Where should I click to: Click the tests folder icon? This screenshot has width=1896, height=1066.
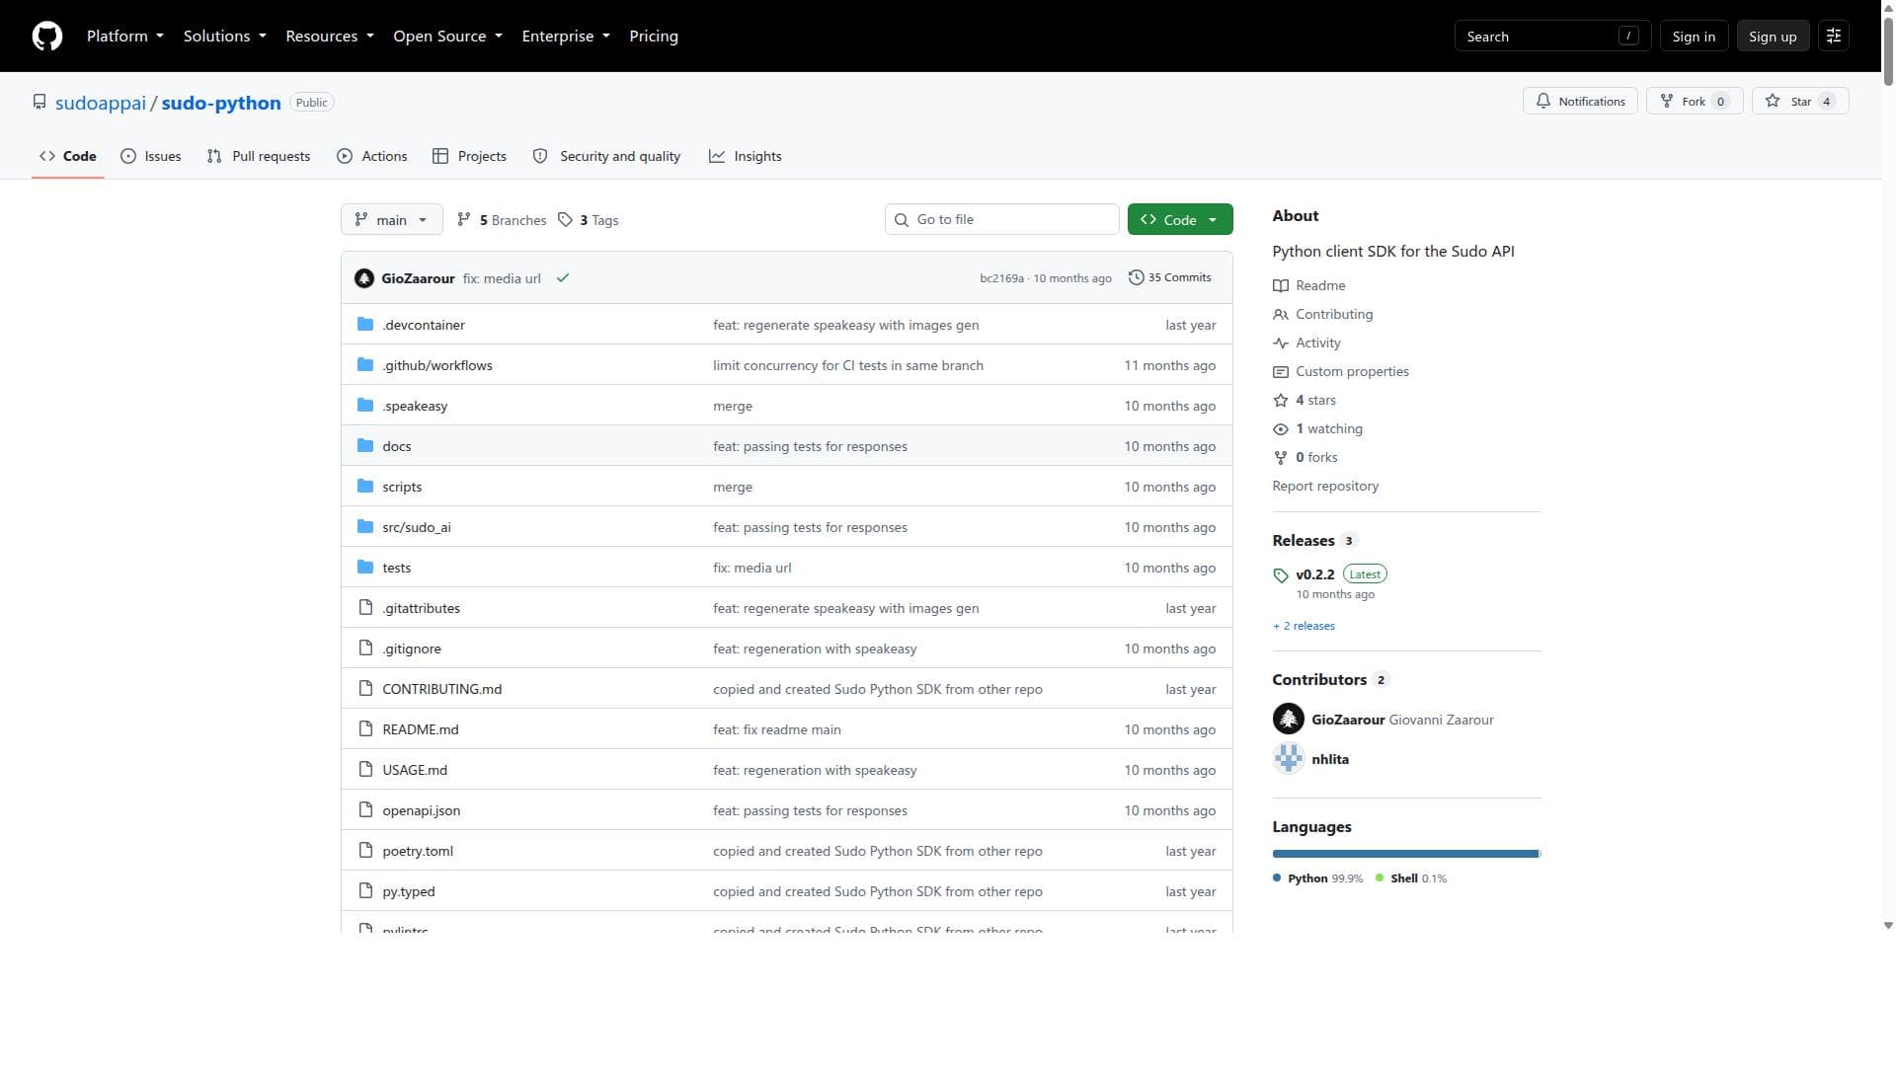tap(365, 568)
